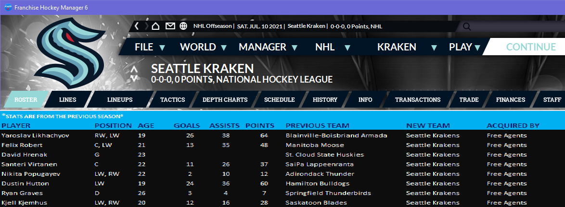Open the home screen icon
Viewport: 565px width, 207px height.
tap(155, 26)
